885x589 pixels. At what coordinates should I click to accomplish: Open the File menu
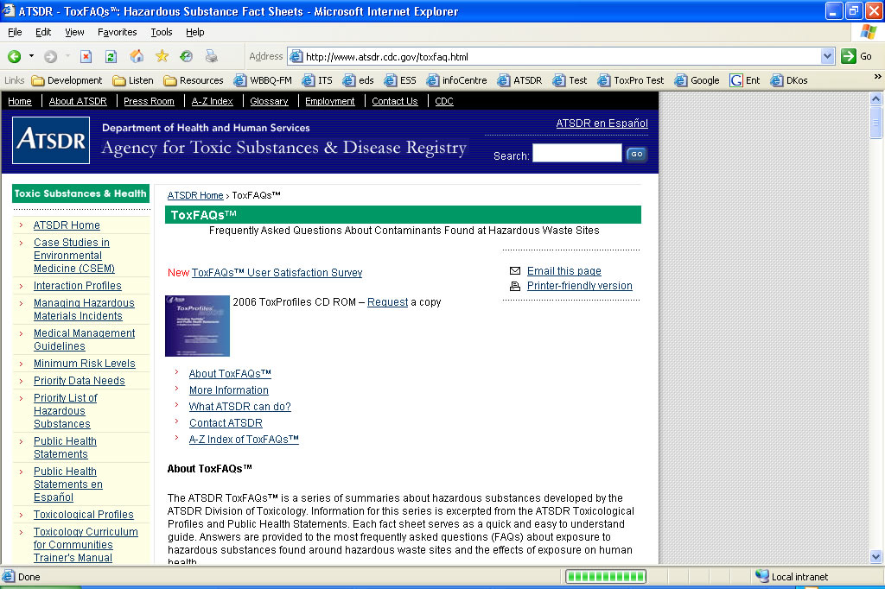(15, 32)
